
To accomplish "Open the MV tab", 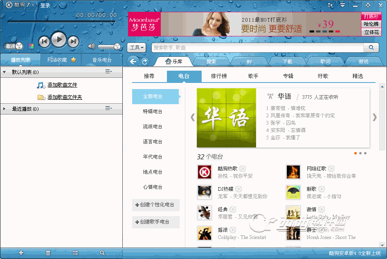I will [249, 62].
